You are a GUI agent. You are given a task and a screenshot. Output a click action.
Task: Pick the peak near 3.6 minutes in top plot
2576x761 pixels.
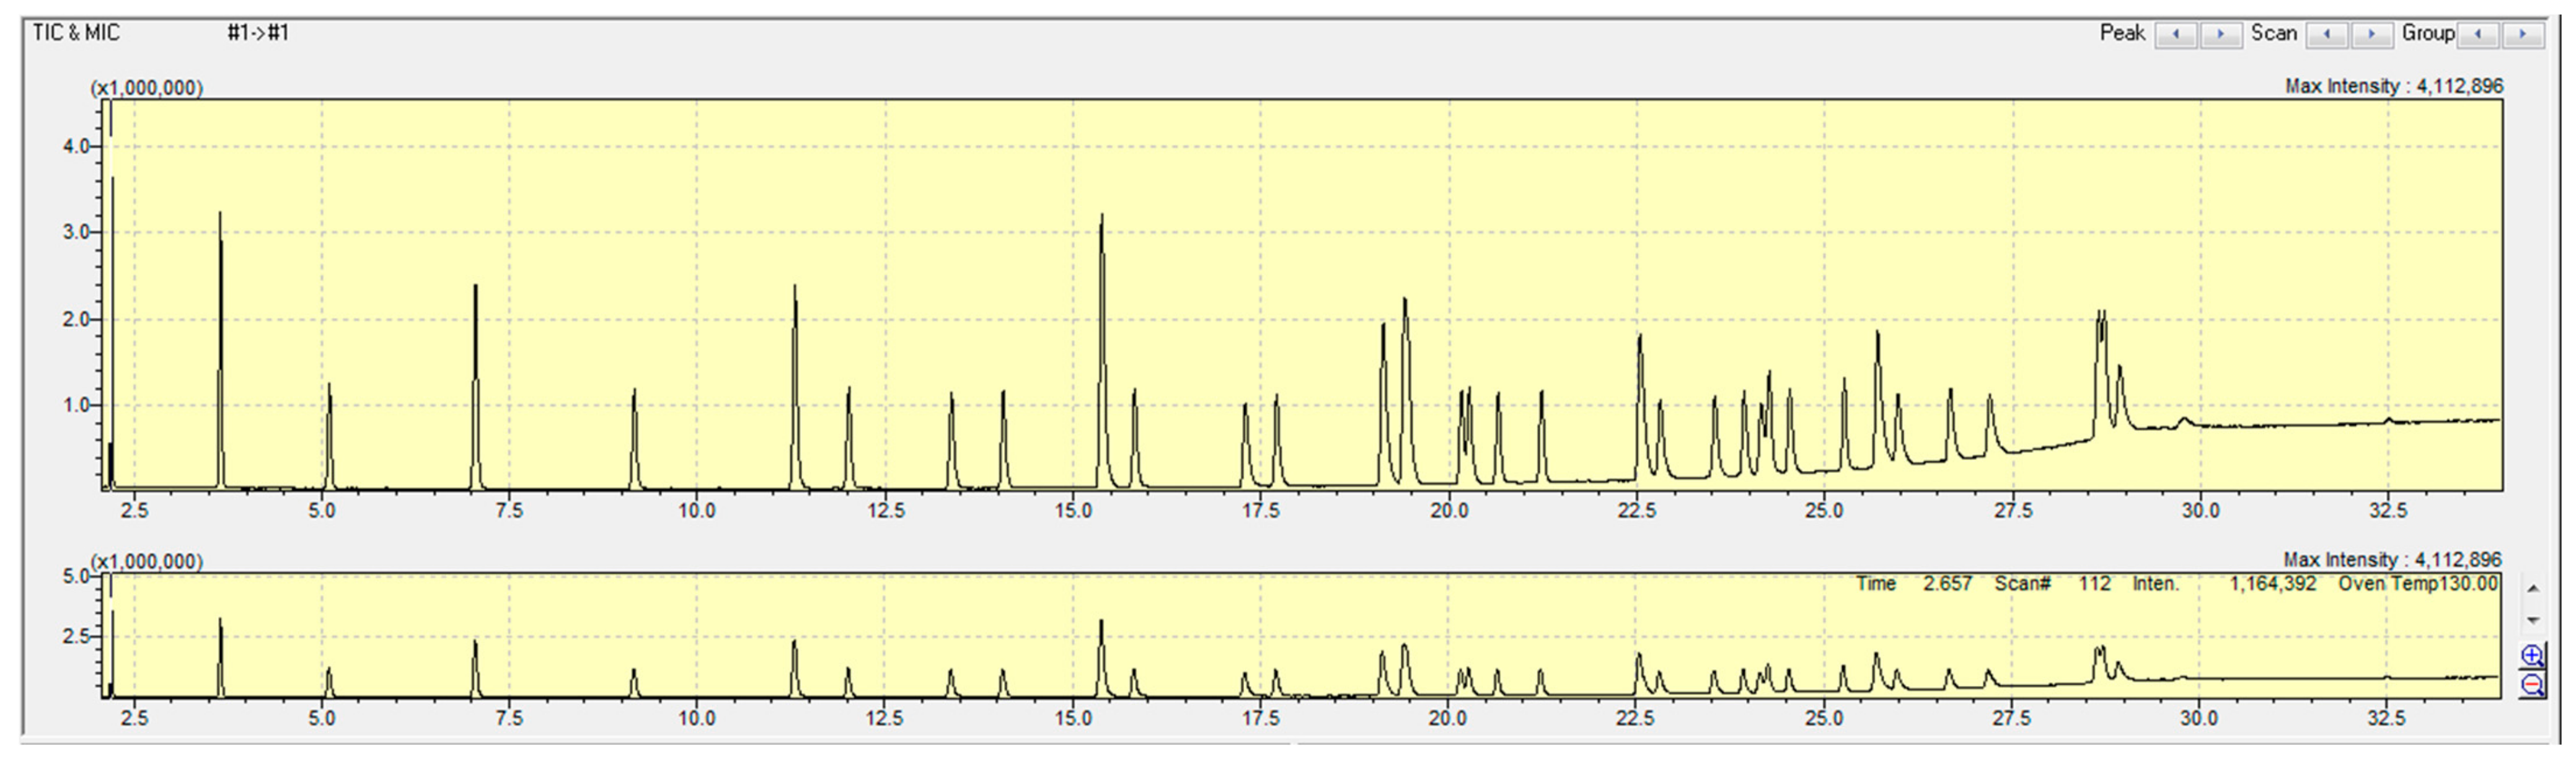point(220,300)
